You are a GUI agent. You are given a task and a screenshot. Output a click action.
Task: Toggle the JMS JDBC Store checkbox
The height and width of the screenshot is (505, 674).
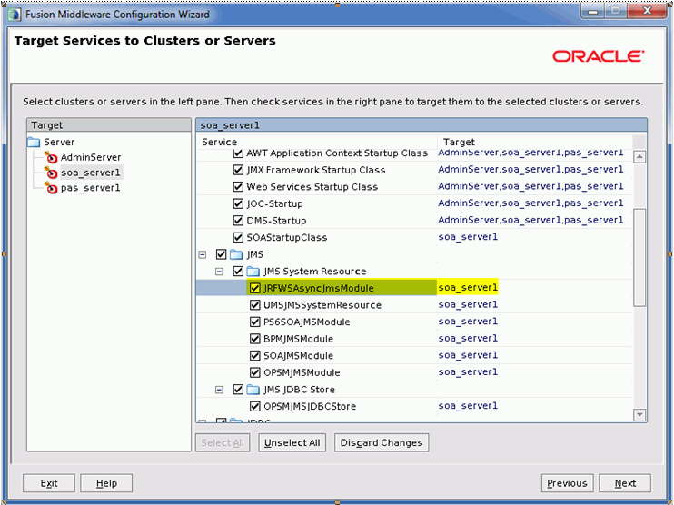pyautogui.click(x=238, y=390)
